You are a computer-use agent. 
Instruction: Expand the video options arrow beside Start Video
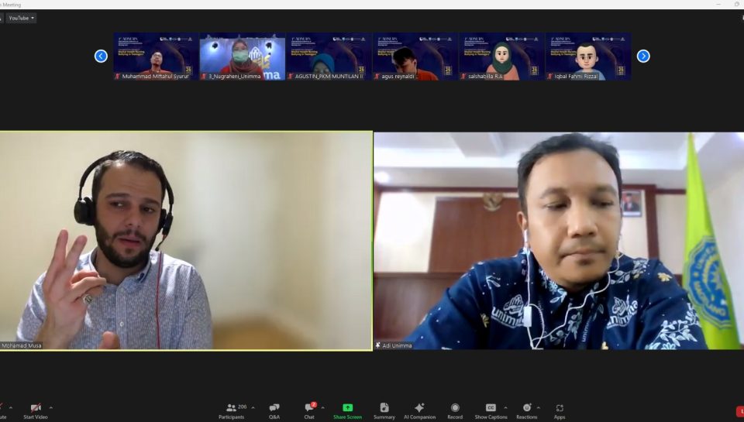pyautogui.click(x=51, y=407)
